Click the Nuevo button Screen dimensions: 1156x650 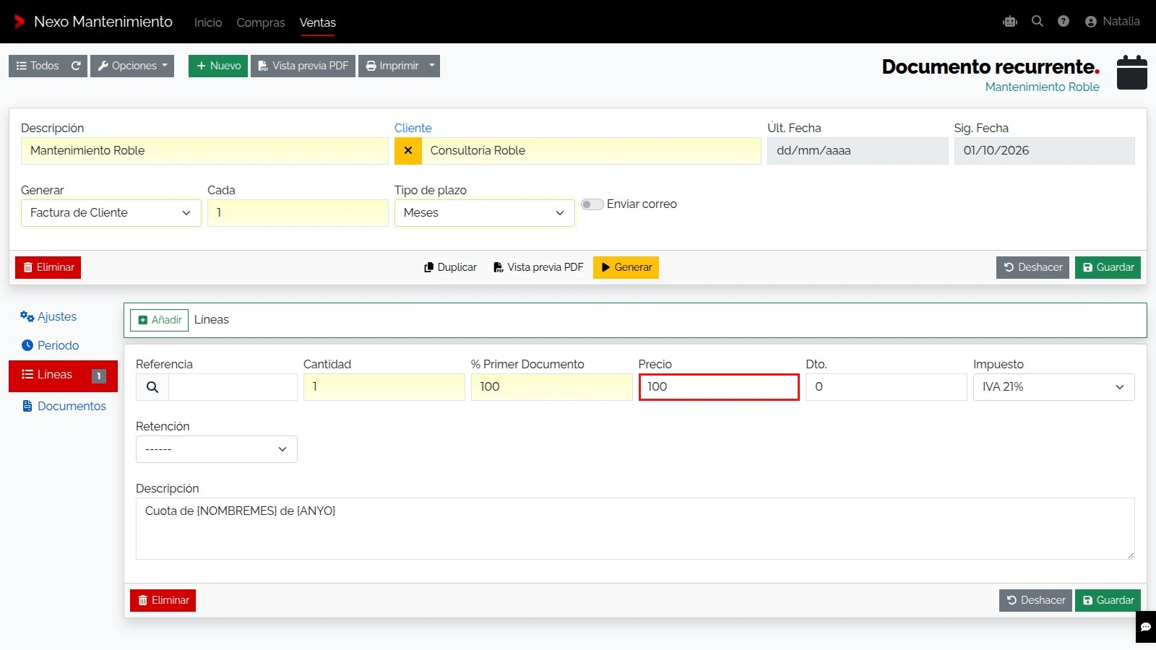tap(218, 66)
